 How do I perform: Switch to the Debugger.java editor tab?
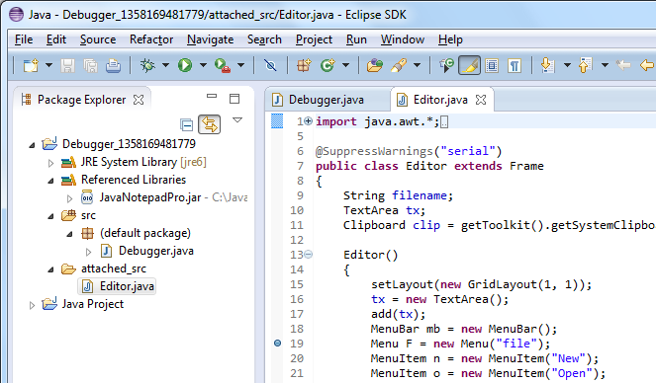[327, 100]
